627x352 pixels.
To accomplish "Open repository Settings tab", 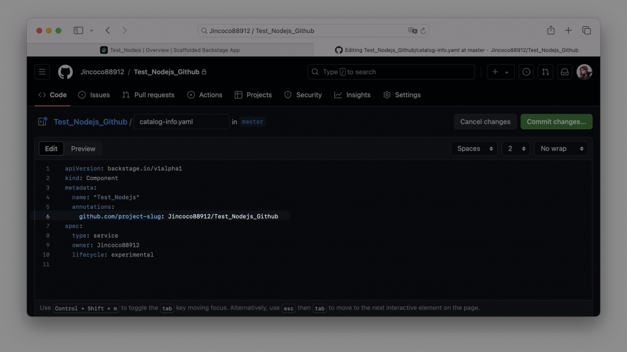I will pyautogui.click(x=402, y=95).
